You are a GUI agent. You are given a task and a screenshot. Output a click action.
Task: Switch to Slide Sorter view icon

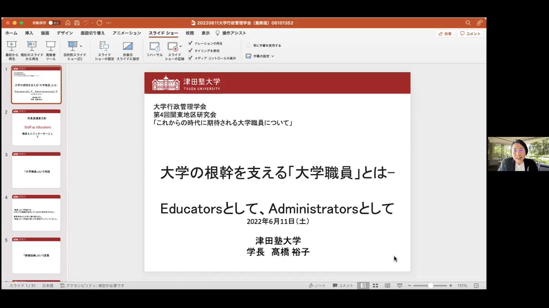[x=375, y=285]
